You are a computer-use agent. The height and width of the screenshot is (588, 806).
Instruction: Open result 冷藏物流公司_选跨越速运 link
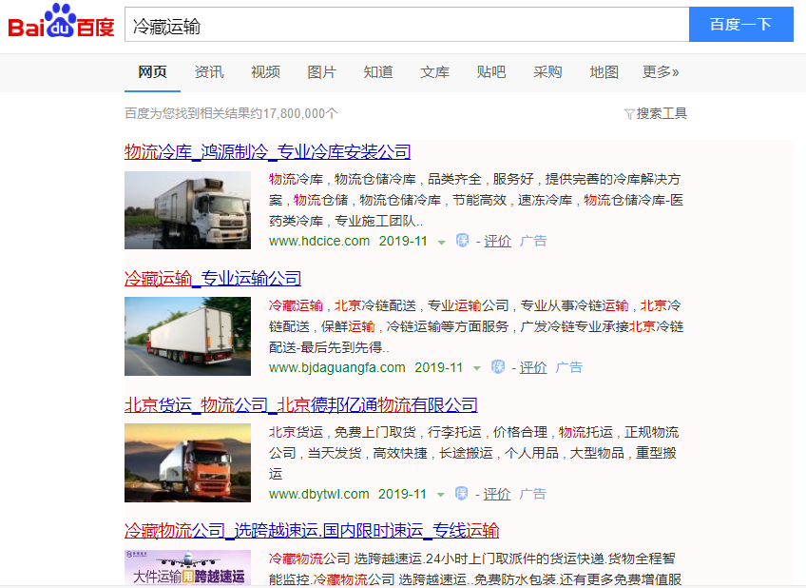pyautogui.click(x=312, y=530)
